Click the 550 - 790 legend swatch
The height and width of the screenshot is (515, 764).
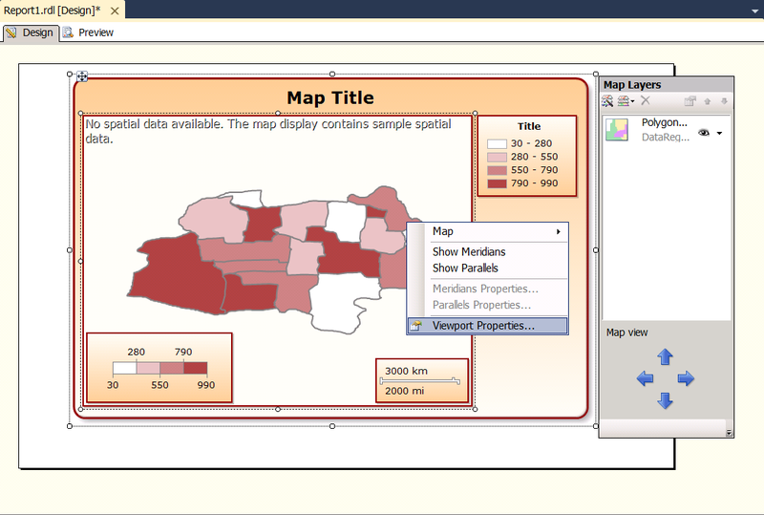coord(497,170)
